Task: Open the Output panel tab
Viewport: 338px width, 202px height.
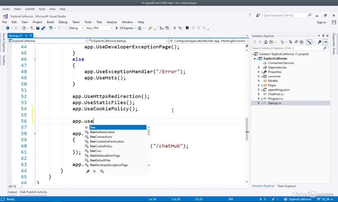Action: [12, 192]
